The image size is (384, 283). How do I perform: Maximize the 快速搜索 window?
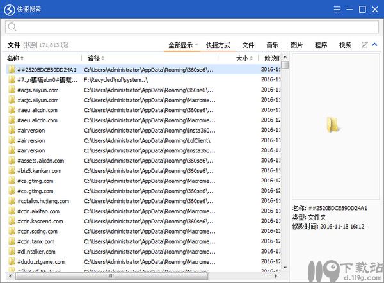[x=362, y=10]
